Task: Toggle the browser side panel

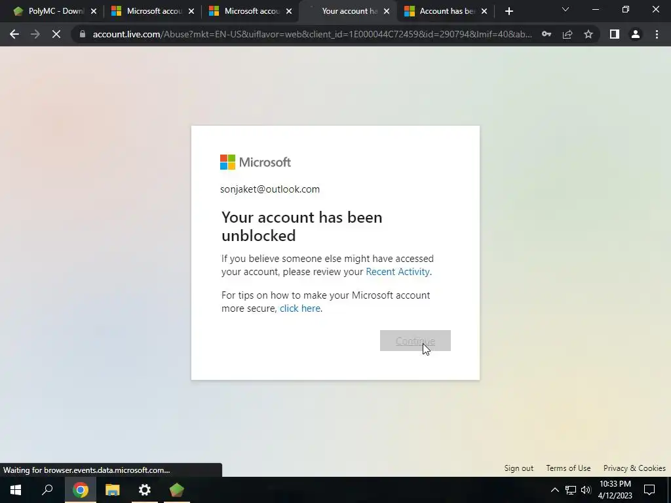Action: tap(615, 34)
